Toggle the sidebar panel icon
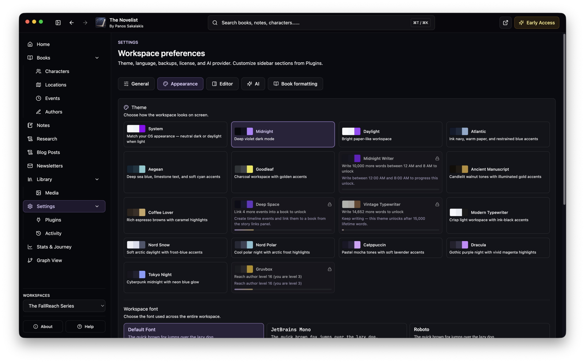This screenshot has width=585, height=363. [x=58, y=23]
